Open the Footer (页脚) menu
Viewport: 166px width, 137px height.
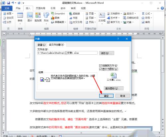[91, 18]
